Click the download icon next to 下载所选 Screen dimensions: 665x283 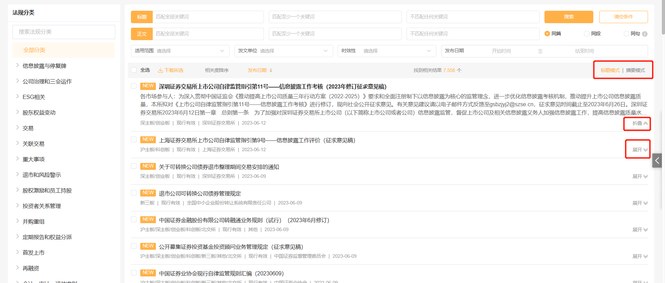point(160,70)
